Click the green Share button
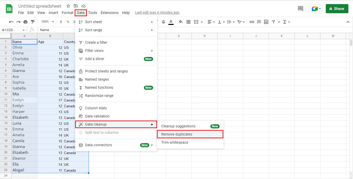 point(337,9)
